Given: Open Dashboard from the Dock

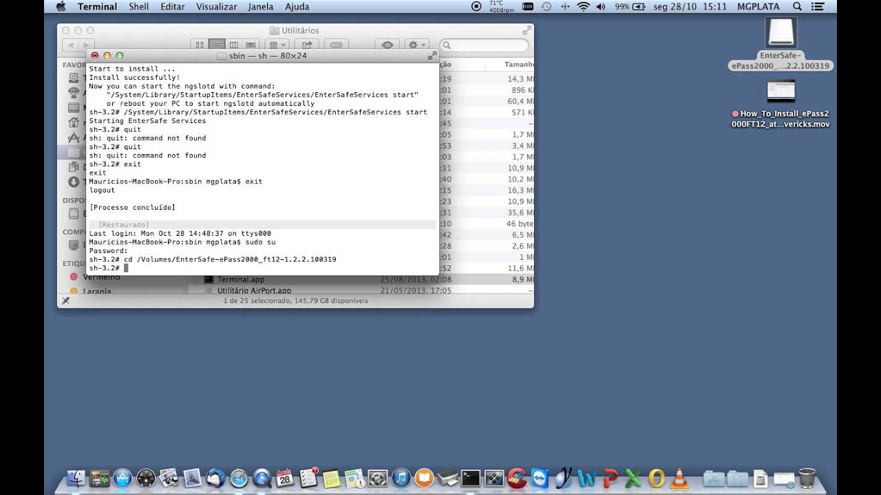Looking at the screenshot, I should pos(146,478).
